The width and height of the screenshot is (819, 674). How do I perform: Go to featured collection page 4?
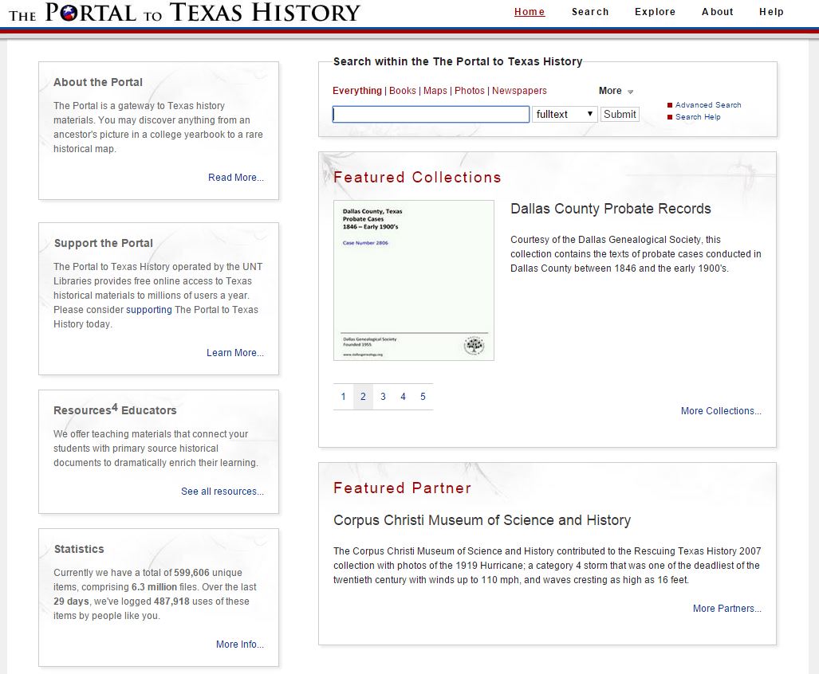tap(403, 397)
